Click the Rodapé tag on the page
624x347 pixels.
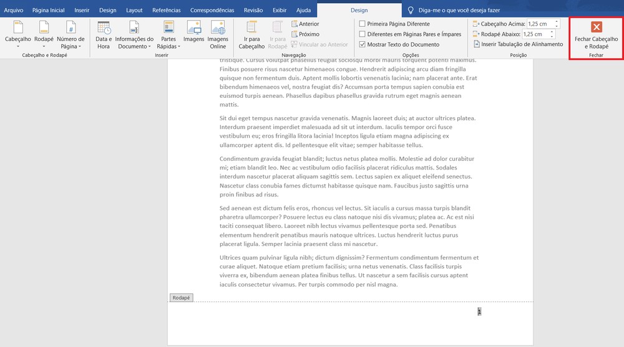click(x=181, y=298)
